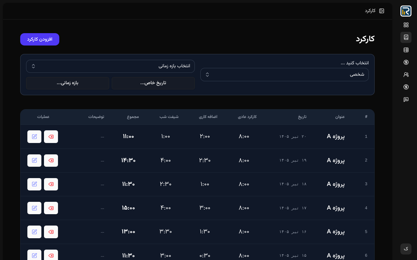
Task: Open the user avatar ک at sidebar bottom
Action: pos(406,249)
